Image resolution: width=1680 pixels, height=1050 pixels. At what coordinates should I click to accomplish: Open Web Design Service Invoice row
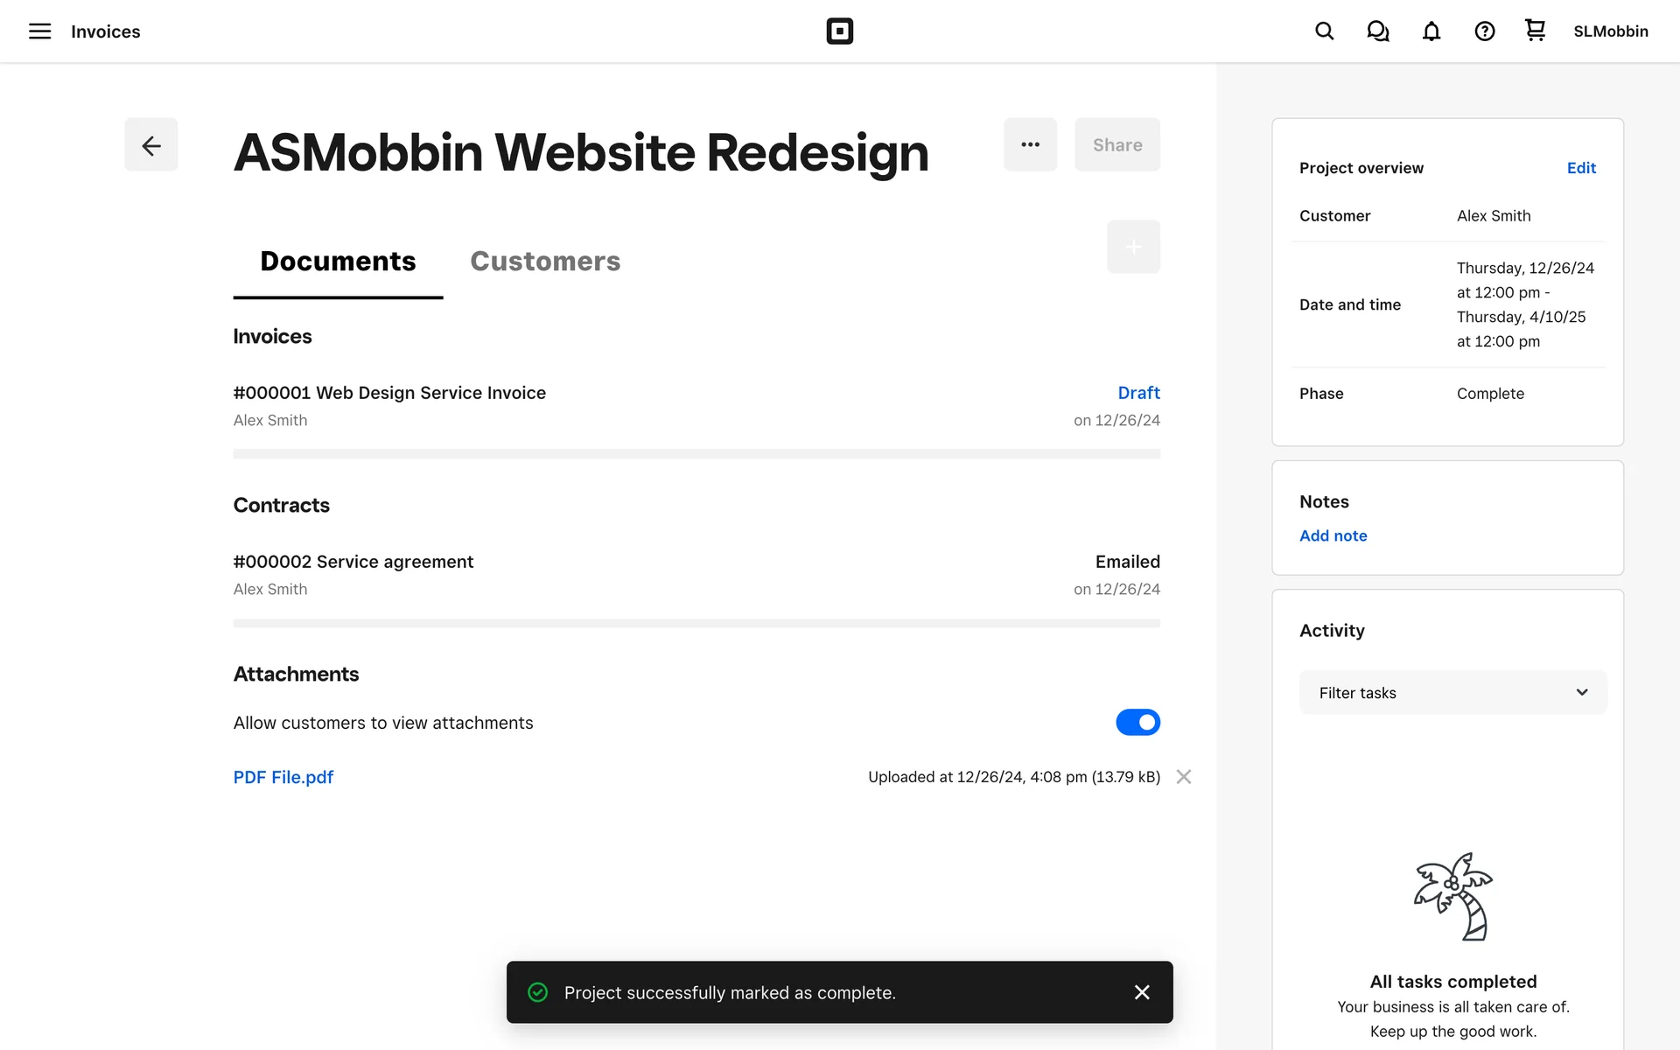(x=389, y=393)
